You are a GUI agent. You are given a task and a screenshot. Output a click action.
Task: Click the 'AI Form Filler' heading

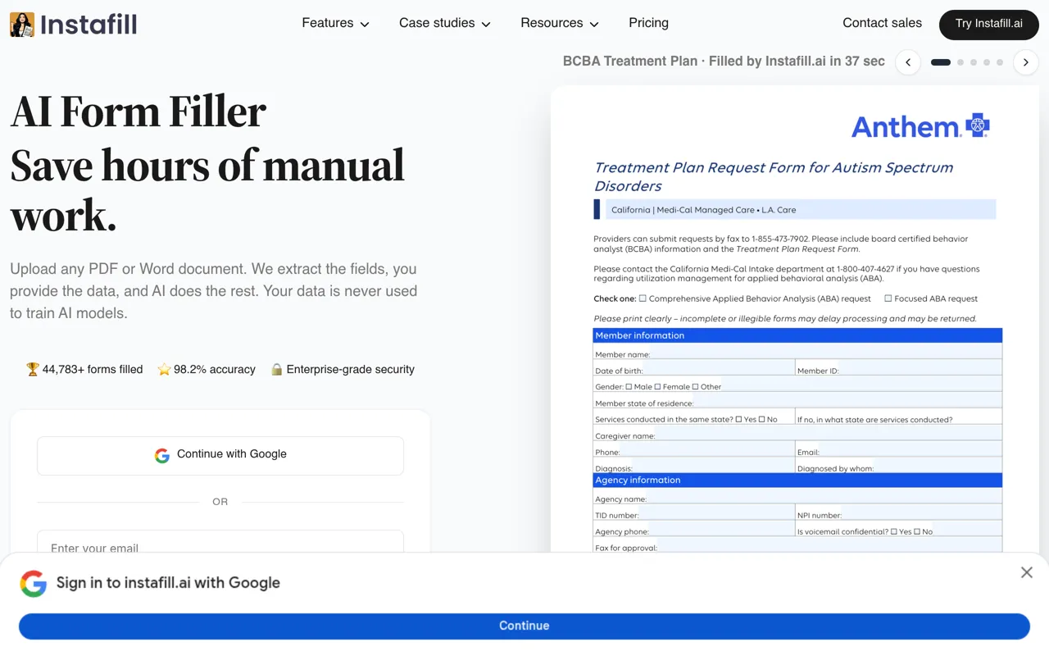[x=138, y=112]
